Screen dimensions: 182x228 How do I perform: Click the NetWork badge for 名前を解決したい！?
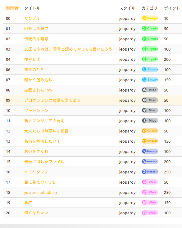150,141
